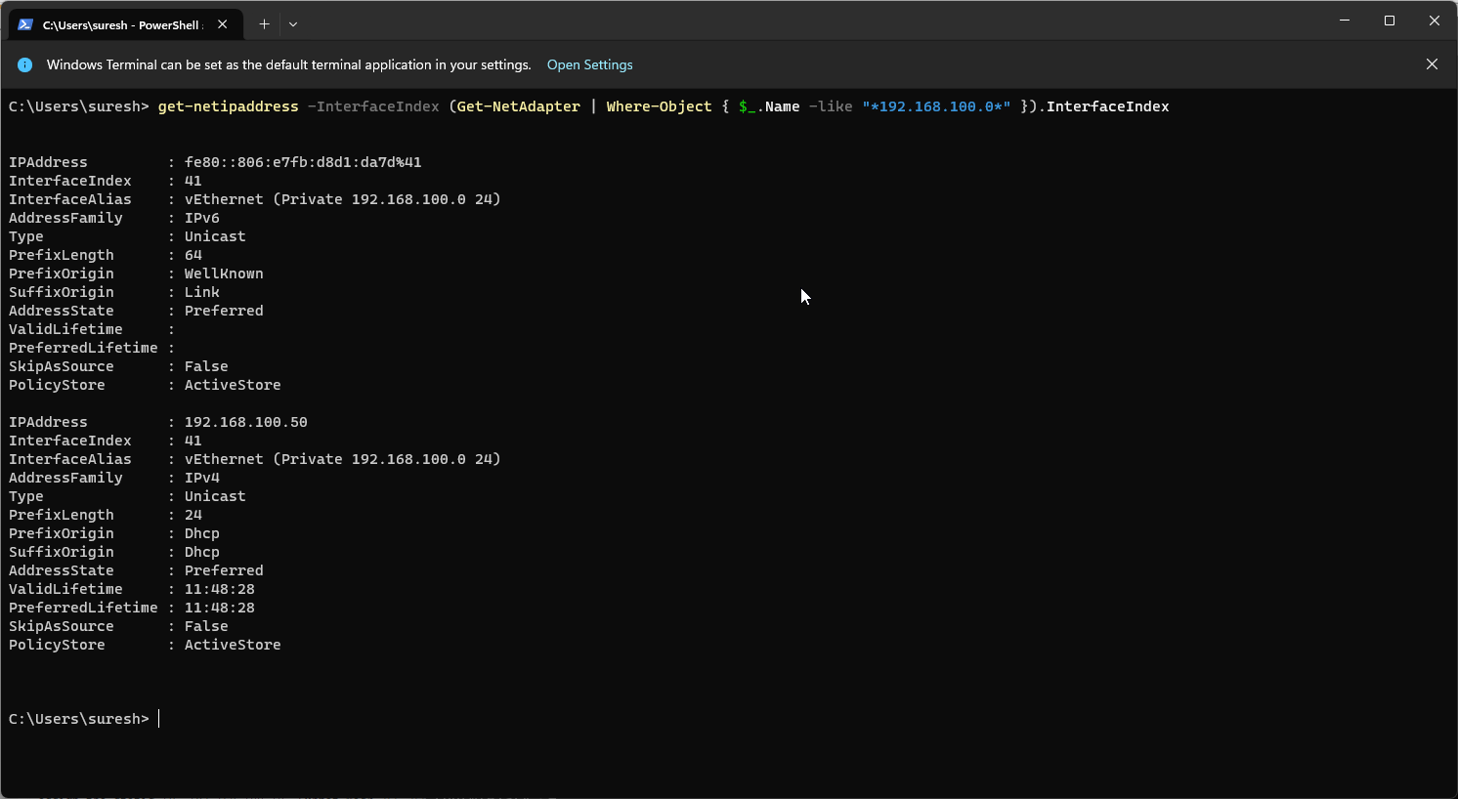Viewport: 1458px width, 799px height.
Task: Click the IPv6 block's PolicyStore ActiveStore value
Action: [233, 385]
